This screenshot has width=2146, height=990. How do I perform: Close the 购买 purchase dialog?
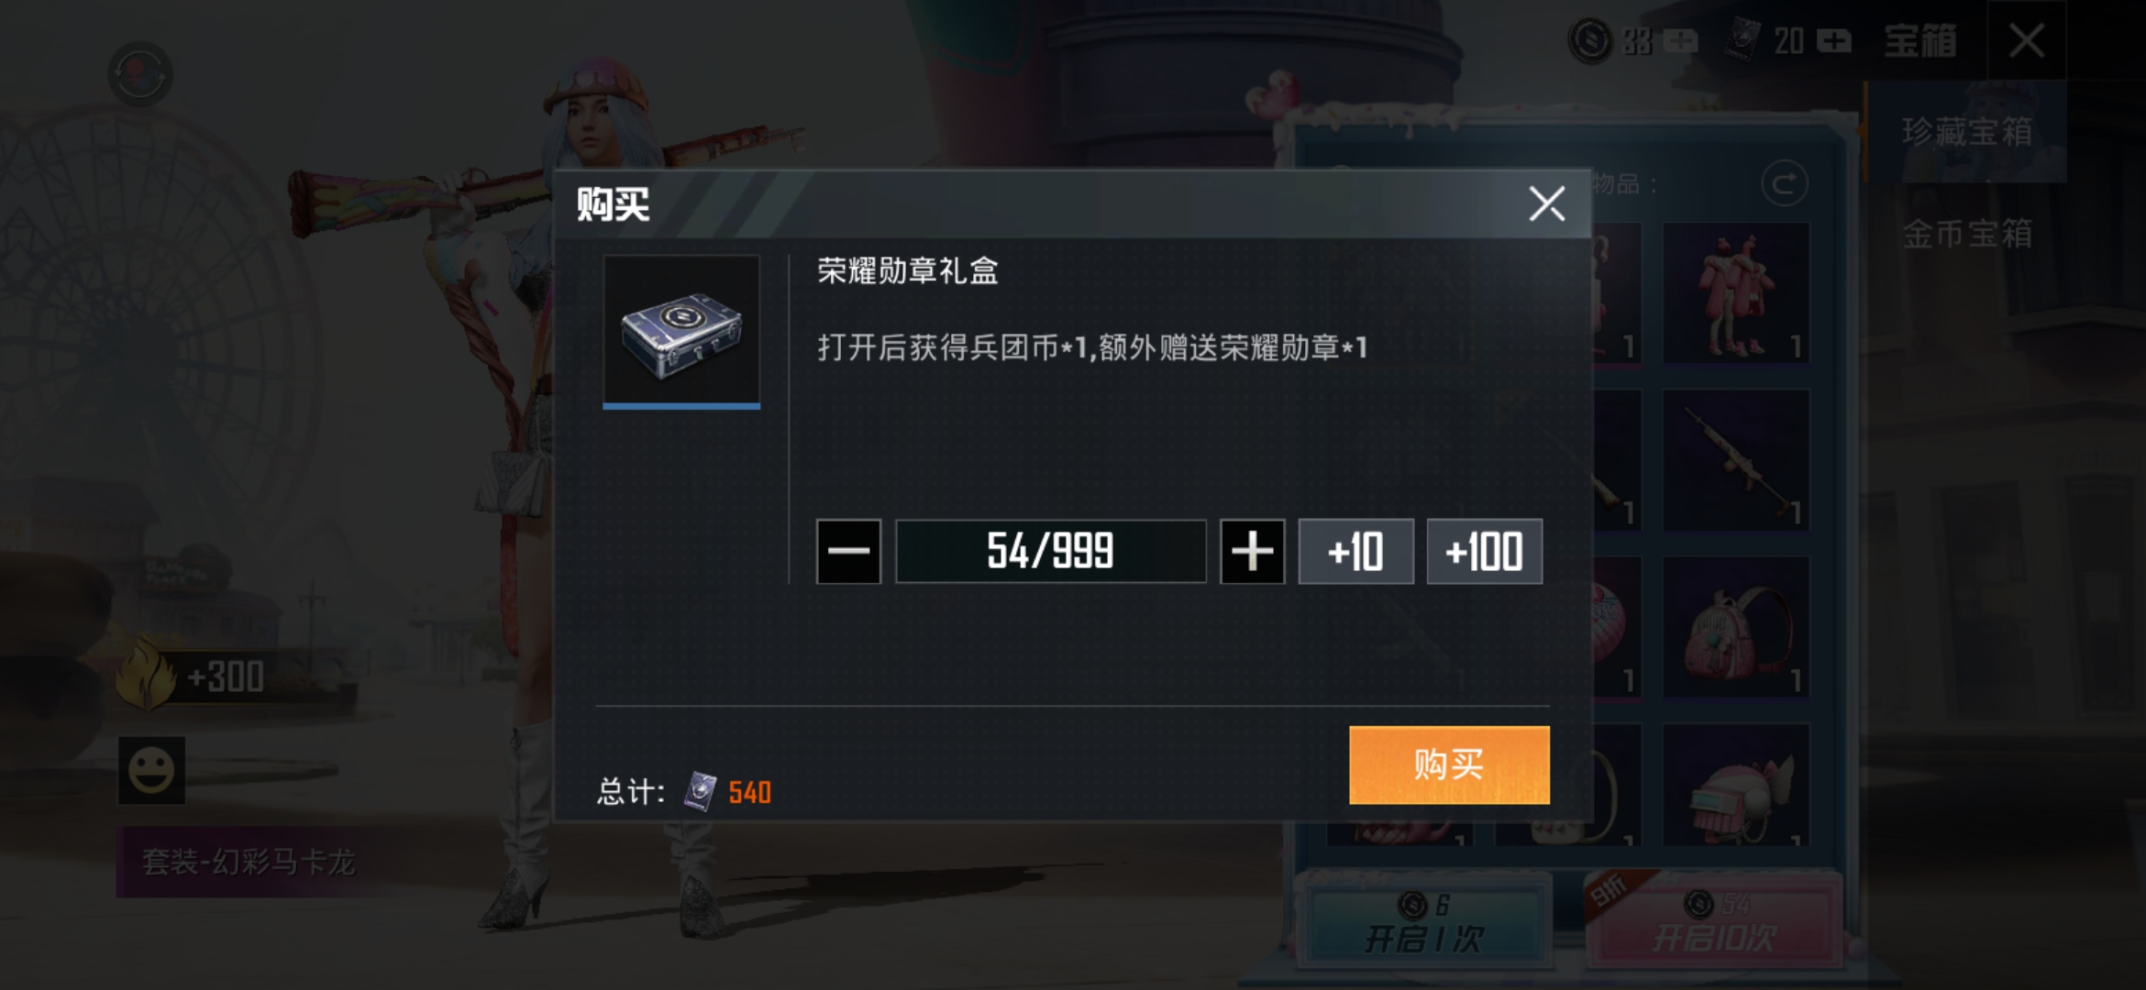[x=1546, y=203]
